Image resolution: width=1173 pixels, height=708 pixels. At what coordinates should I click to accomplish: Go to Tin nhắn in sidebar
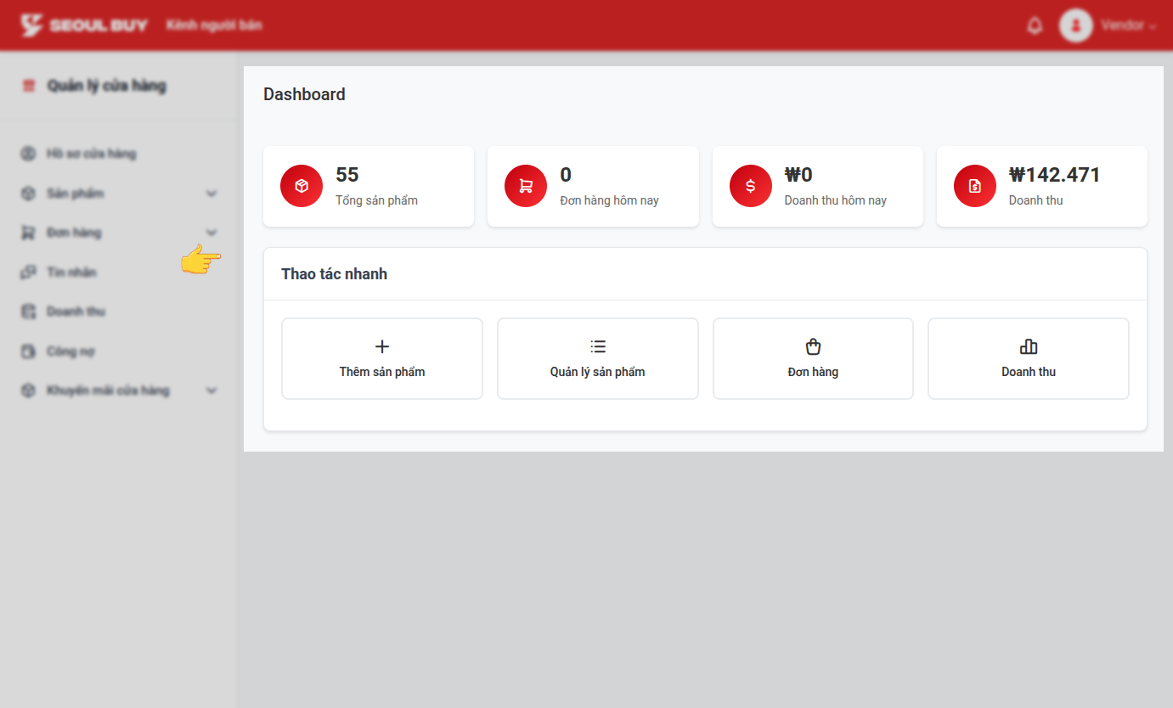pos(71,273)
